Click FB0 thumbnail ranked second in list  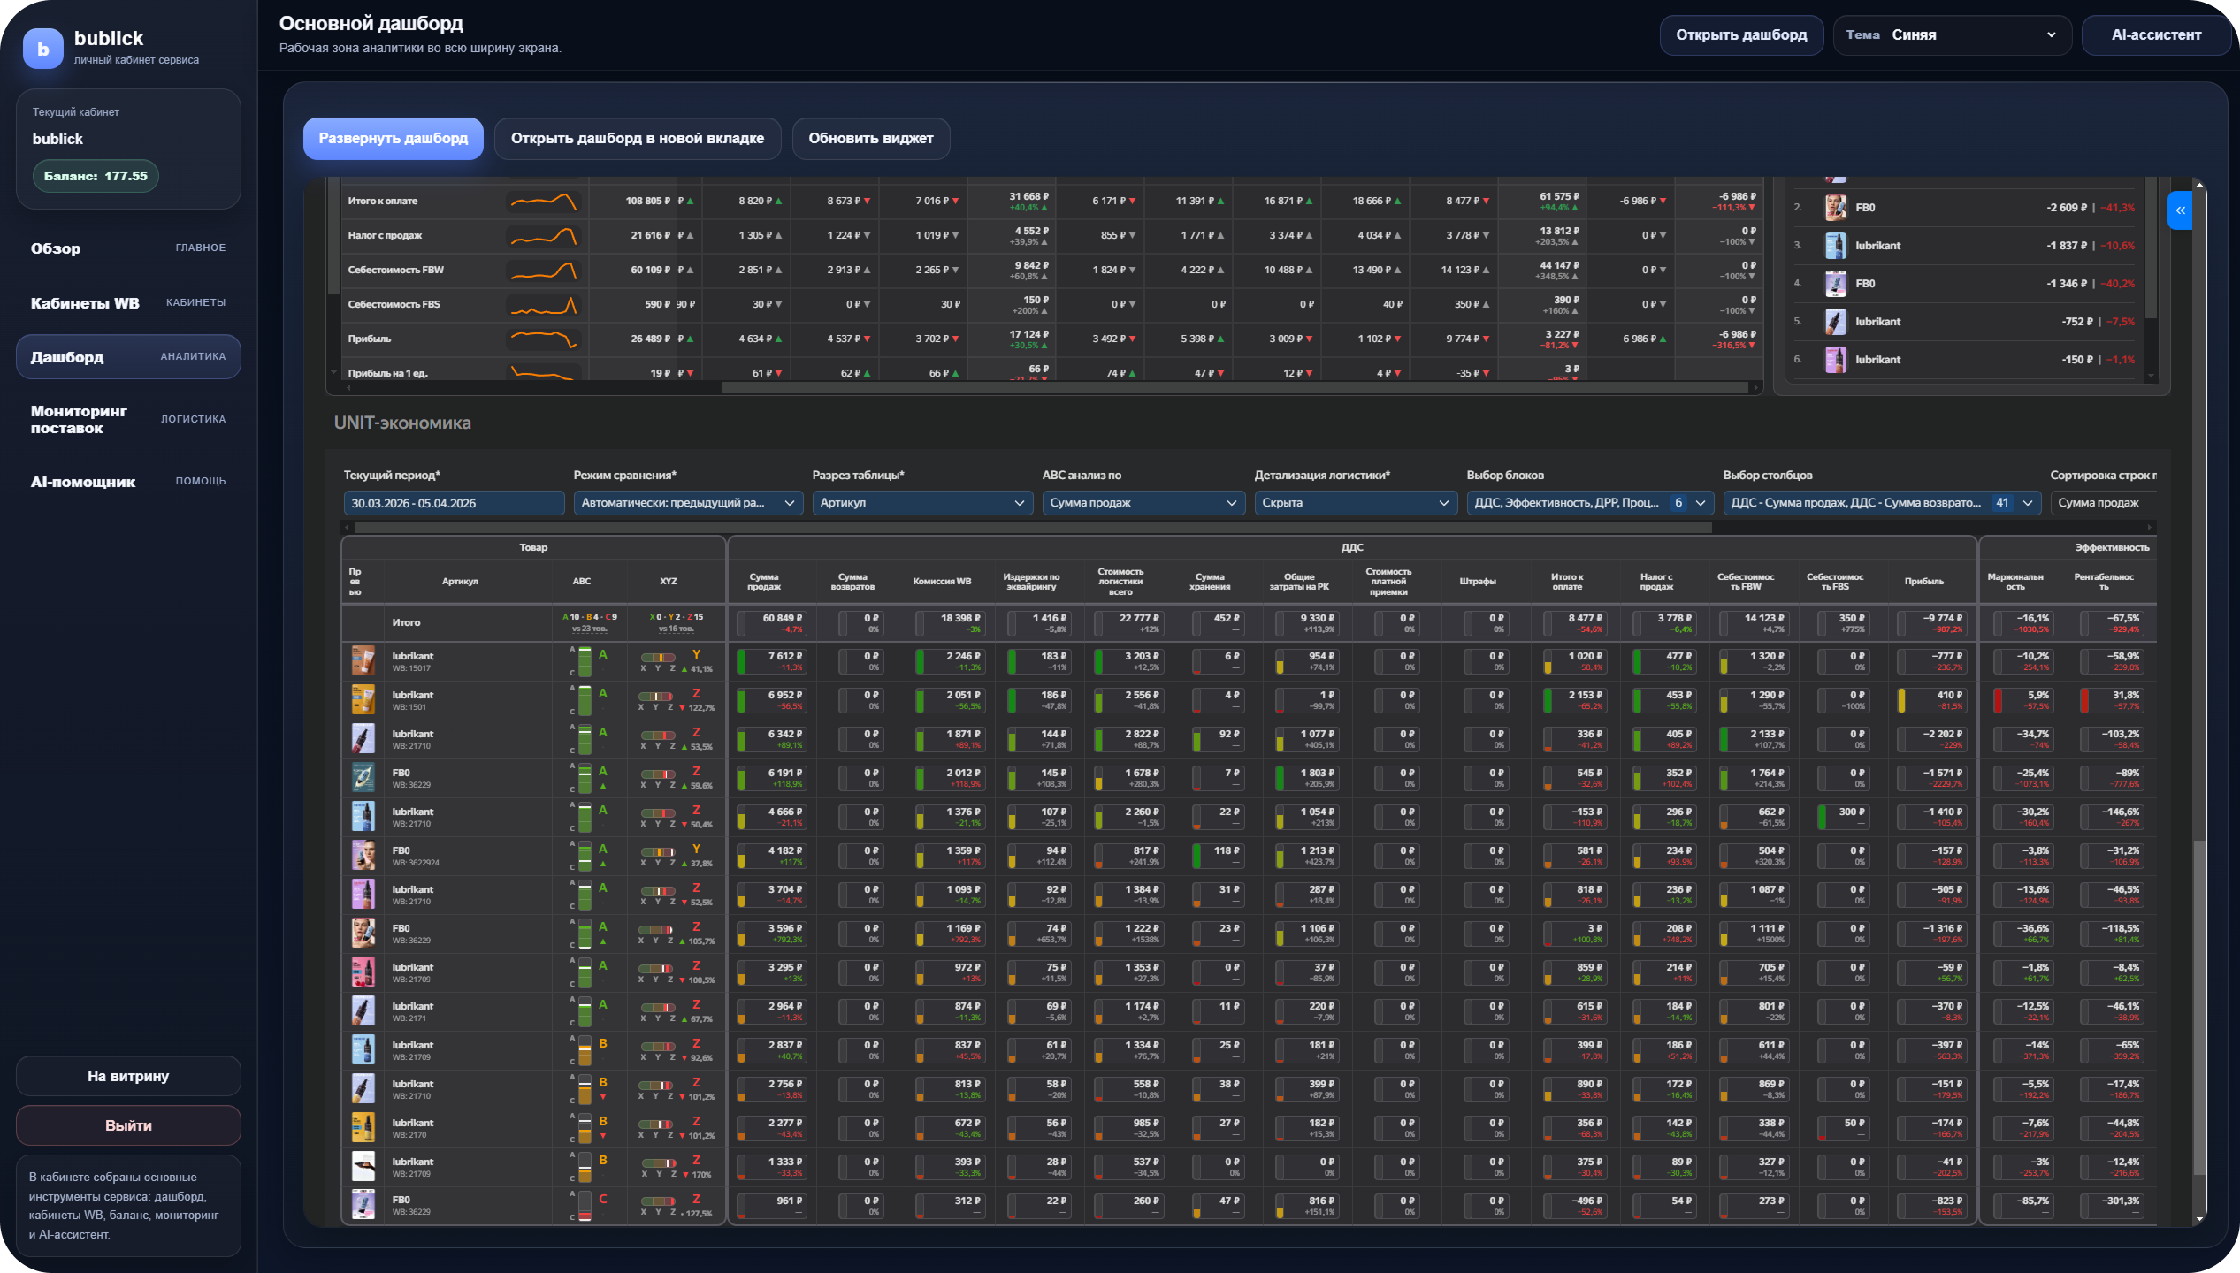tap(1835, 208)
